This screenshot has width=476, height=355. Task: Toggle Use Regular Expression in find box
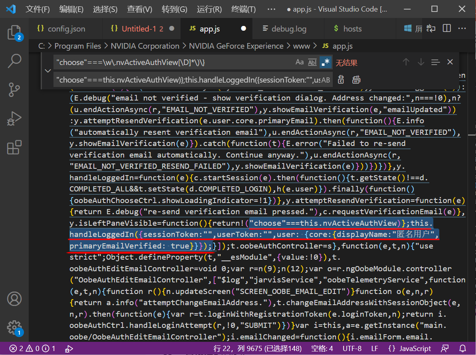click(326, 62)
